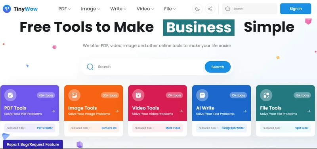Screen dimensions: 317x149
Task: Click the 15+ tools badge
Action: [x=302, y=95]
